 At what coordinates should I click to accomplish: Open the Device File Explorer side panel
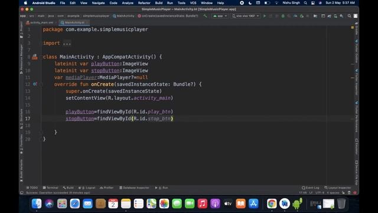357,173
